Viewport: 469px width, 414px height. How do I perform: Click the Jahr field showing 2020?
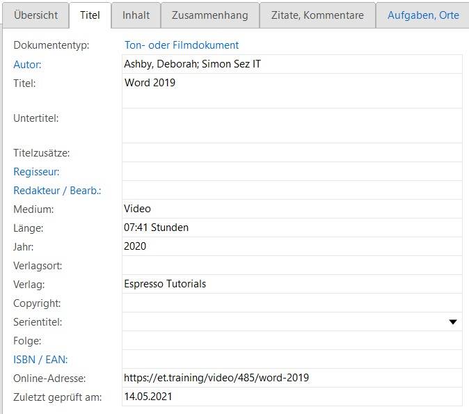[292, 246]
